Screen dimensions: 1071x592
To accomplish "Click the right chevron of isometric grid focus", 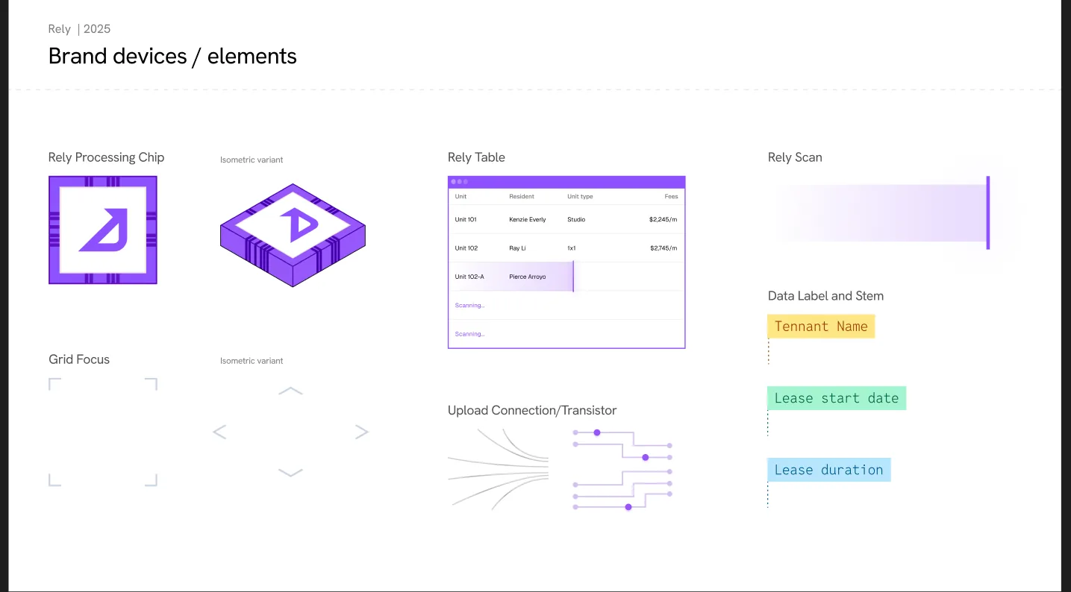I will (362, 432).
